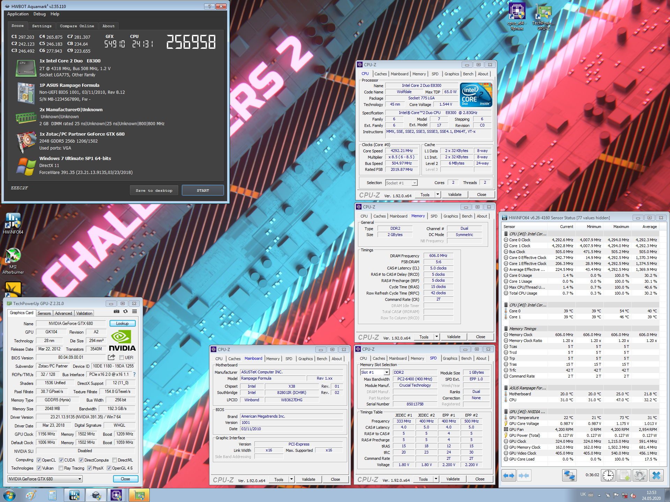This screenshot has width=670, height=502.
Task: Toggle the PhysX checkbox
Action: pyautogui.click(x=90, y=468)
